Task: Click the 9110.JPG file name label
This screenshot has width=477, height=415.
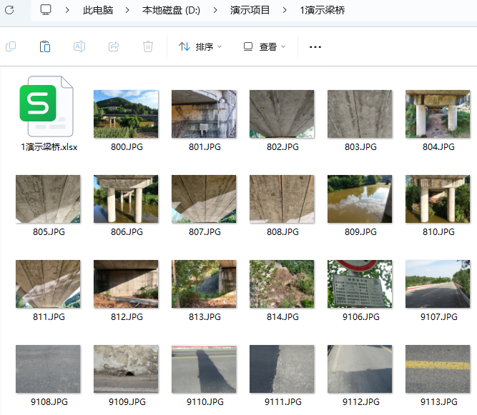Action: coord(205,402)
